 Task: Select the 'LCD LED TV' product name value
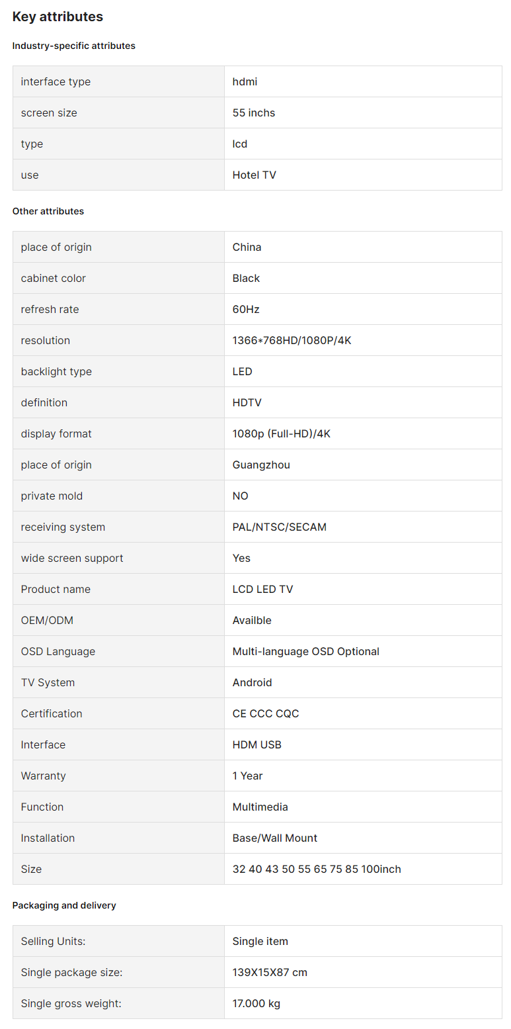[x=262, y=589]
